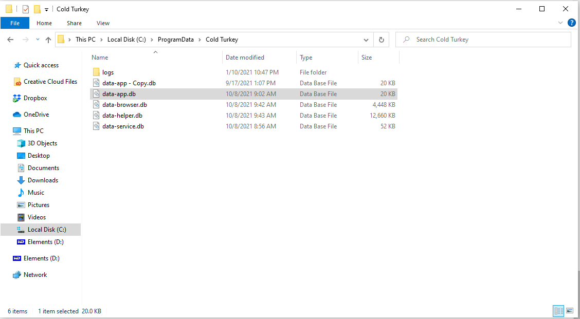Open Dropbox in the navigation pane
Viewport: 580px width, 319px height.
(x=35, y=98)
